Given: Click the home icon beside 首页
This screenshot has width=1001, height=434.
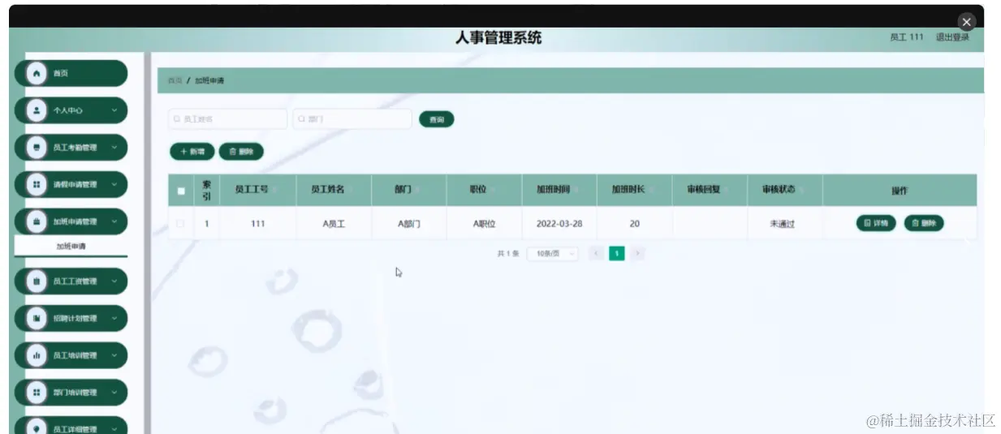Looking at the screenshot, I should [x=37, y=73].
